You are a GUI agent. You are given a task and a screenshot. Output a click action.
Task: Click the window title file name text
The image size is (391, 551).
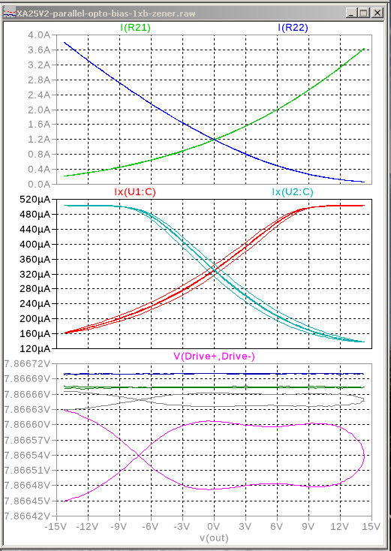pyautogui.click(x=106, y=14)
